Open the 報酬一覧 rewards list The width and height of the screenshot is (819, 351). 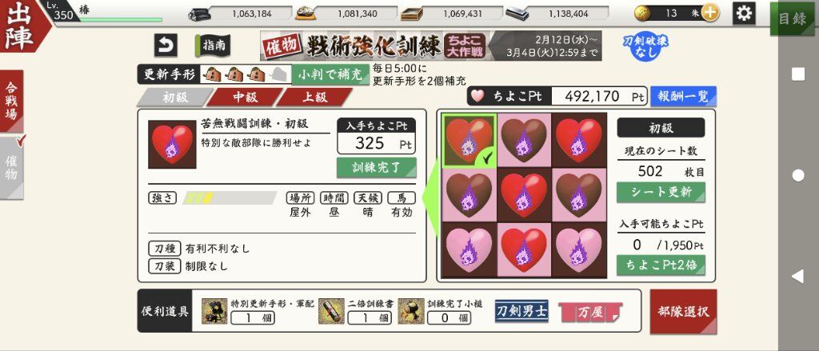tap(683, 96)
